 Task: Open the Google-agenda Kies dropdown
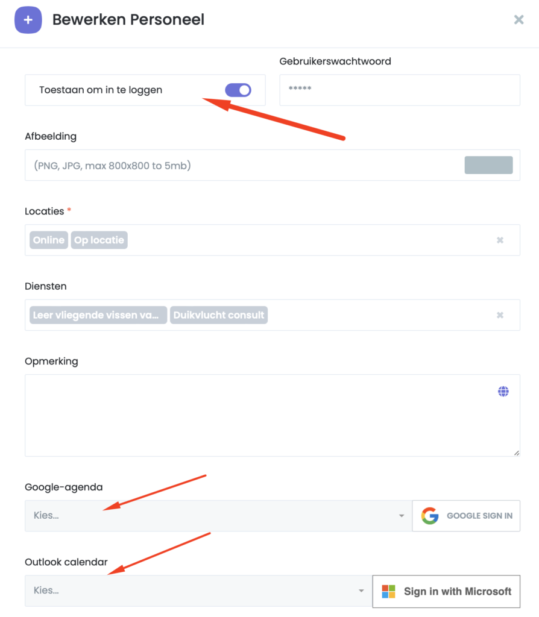pos(211,516)
